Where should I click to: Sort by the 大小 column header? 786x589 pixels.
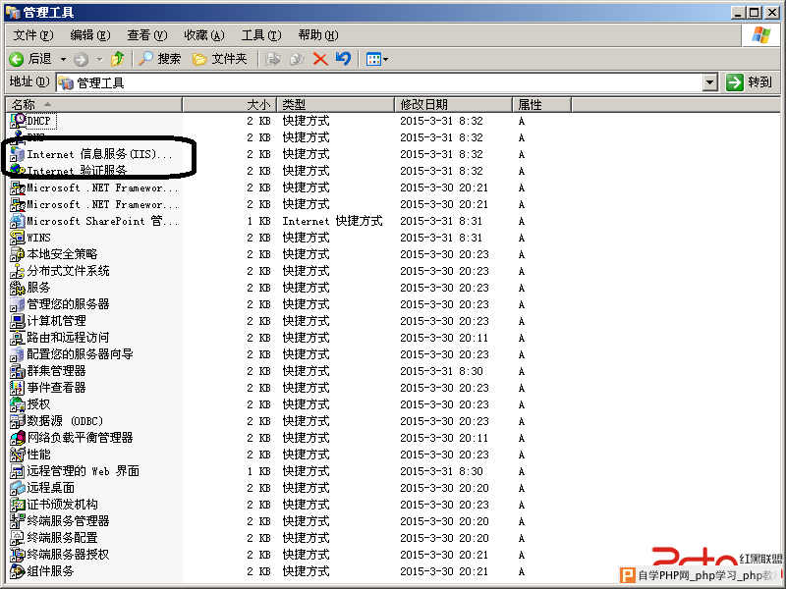coord(229,104)
